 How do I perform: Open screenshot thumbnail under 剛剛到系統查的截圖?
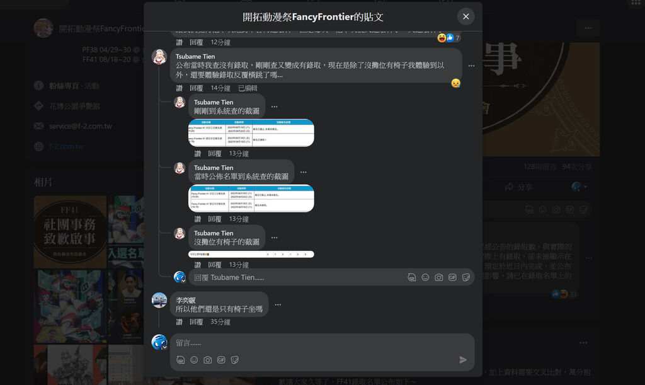tap(251, 132)
